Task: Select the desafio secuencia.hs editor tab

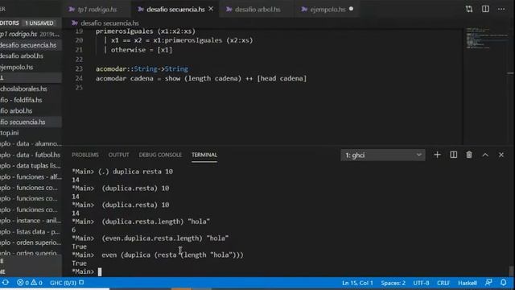Action: click(x=175, y=9)
